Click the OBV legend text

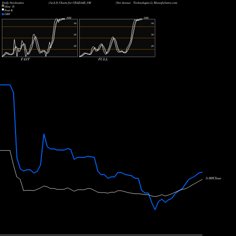click(x=8, y=14)
